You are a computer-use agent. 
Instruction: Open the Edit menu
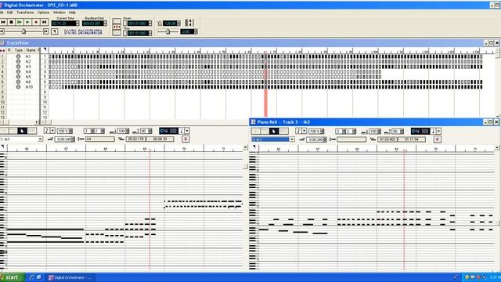tap(10, 13)
